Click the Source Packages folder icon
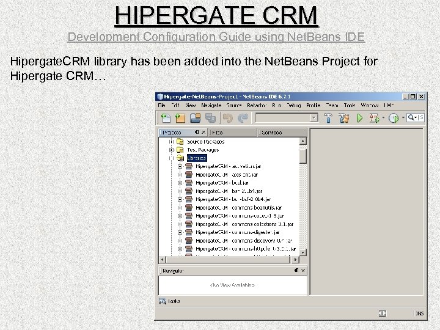440x330 pixels. pyautogui.click(x=180, y=141)
